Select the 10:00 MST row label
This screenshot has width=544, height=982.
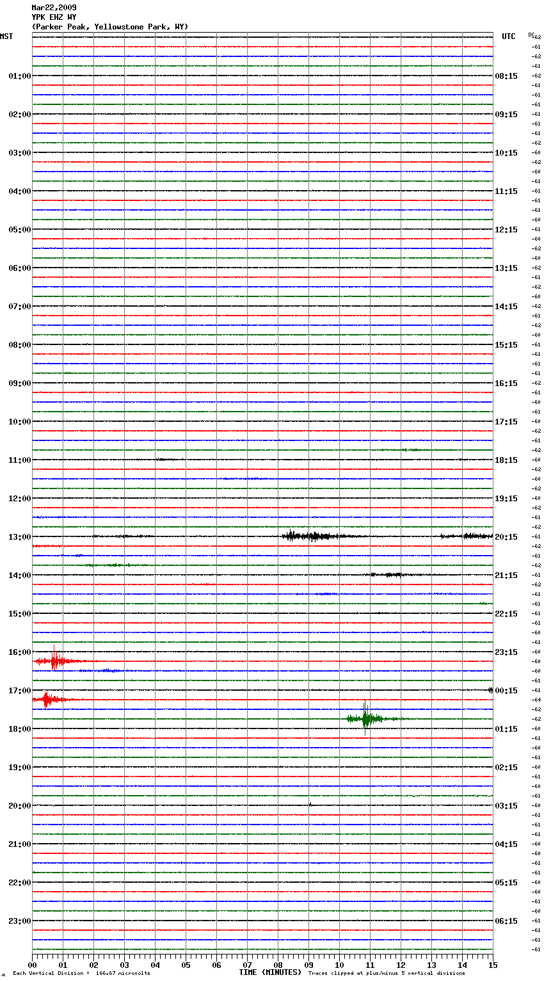point(19,422)
